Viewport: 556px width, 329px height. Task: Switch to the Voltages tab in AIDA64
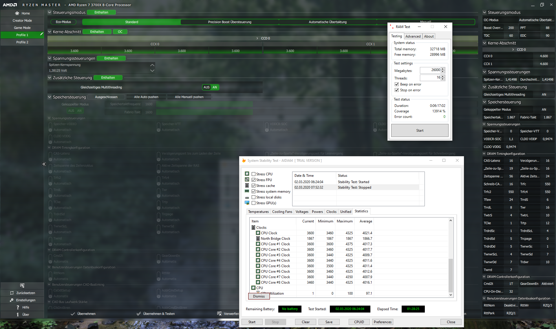[x=302, y=212]
